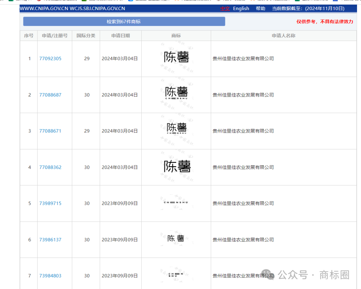Click the red 仅供参考 disclaimer text
This screenshot has width=361, height=289.
click(325, 22)
